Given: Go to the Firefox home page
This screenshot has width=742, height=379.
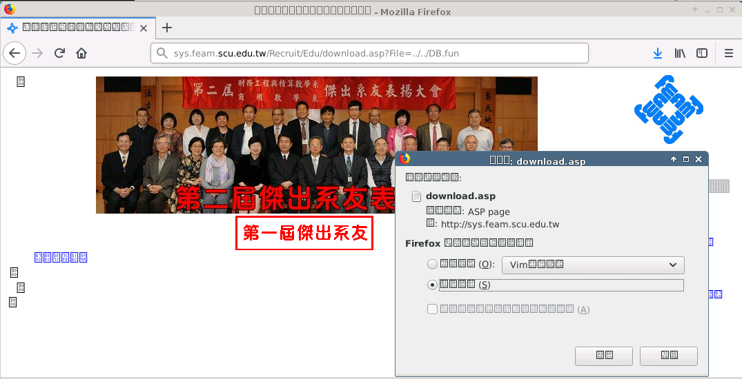Looking at the screenshot, I should [81, 53].
